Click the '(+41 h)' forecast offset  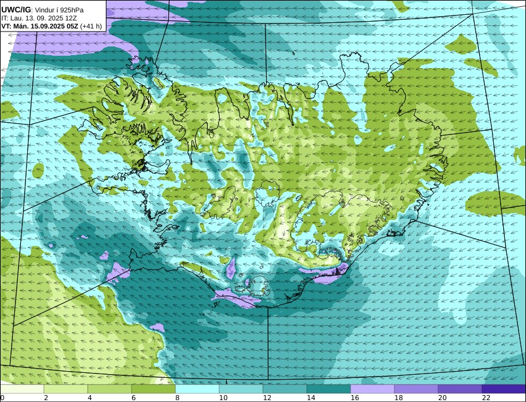pos(91,26)
